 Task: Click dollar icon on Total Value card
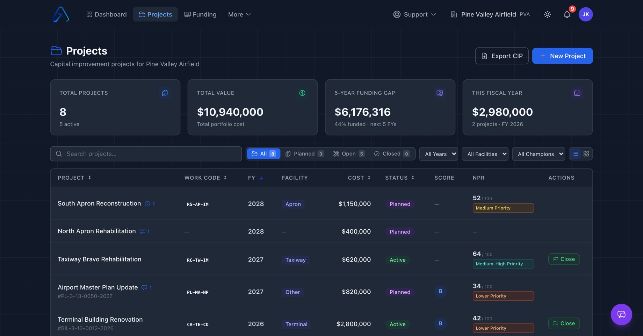(302, 93)
